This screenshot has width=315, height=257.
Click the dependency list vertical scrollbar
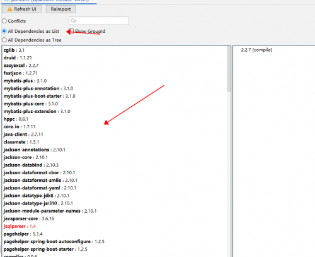[x=229, y=69]
